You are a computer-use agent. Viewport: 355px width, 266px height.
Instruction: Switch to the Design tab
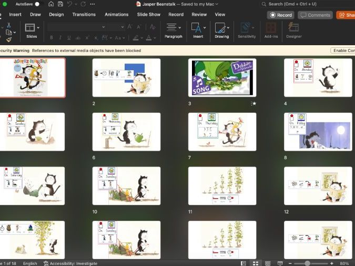pos(56,15)
